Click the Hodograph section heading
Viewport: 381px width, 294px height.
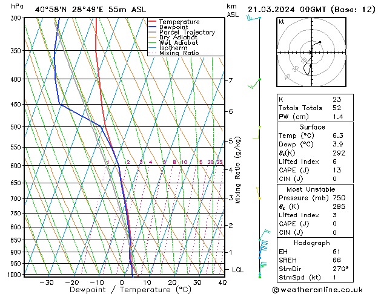(x=312, y=243)
